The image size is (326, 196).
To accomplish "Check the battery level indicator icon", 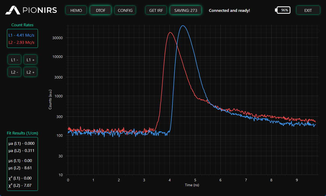I will point(283,10).
